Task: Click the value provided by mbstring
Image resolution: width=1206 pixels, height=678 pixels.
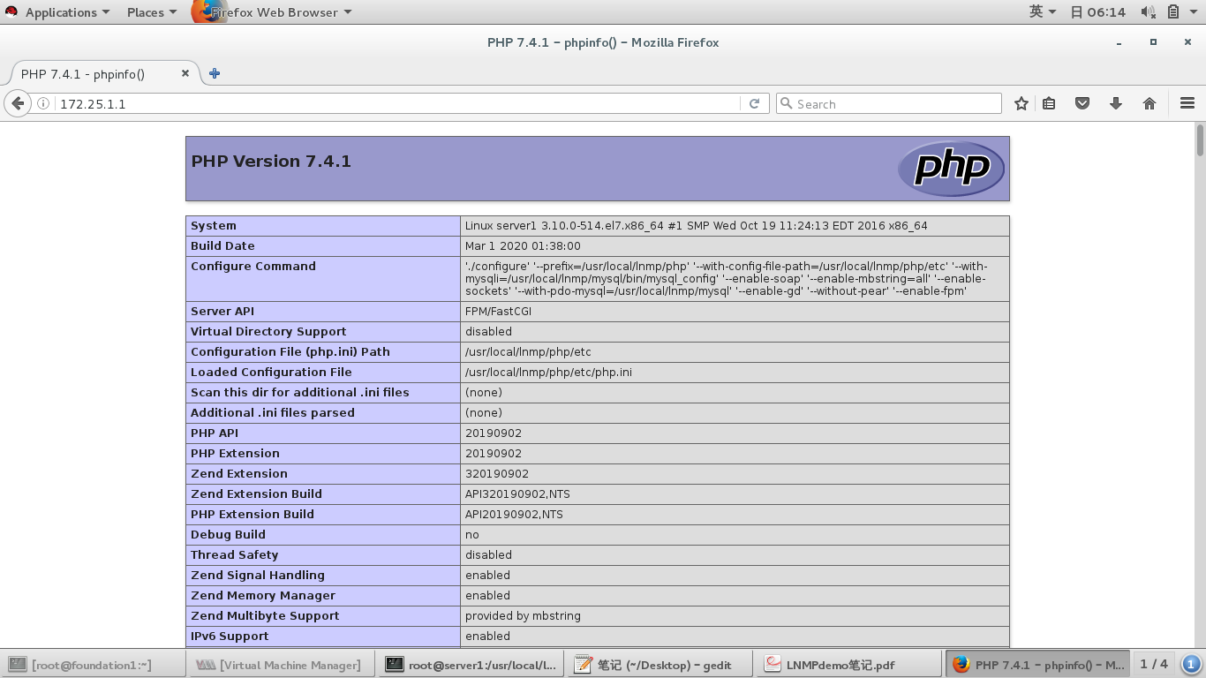Action: [523, 616]
